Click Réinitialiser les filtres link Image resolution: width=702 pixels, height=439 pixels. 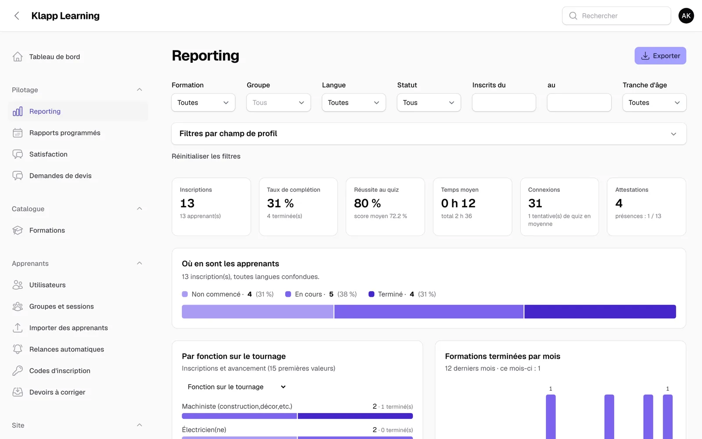206,156
